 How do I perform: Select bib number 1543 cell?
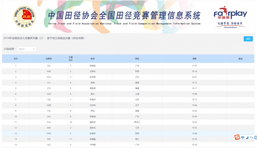[x=49, y=133]
